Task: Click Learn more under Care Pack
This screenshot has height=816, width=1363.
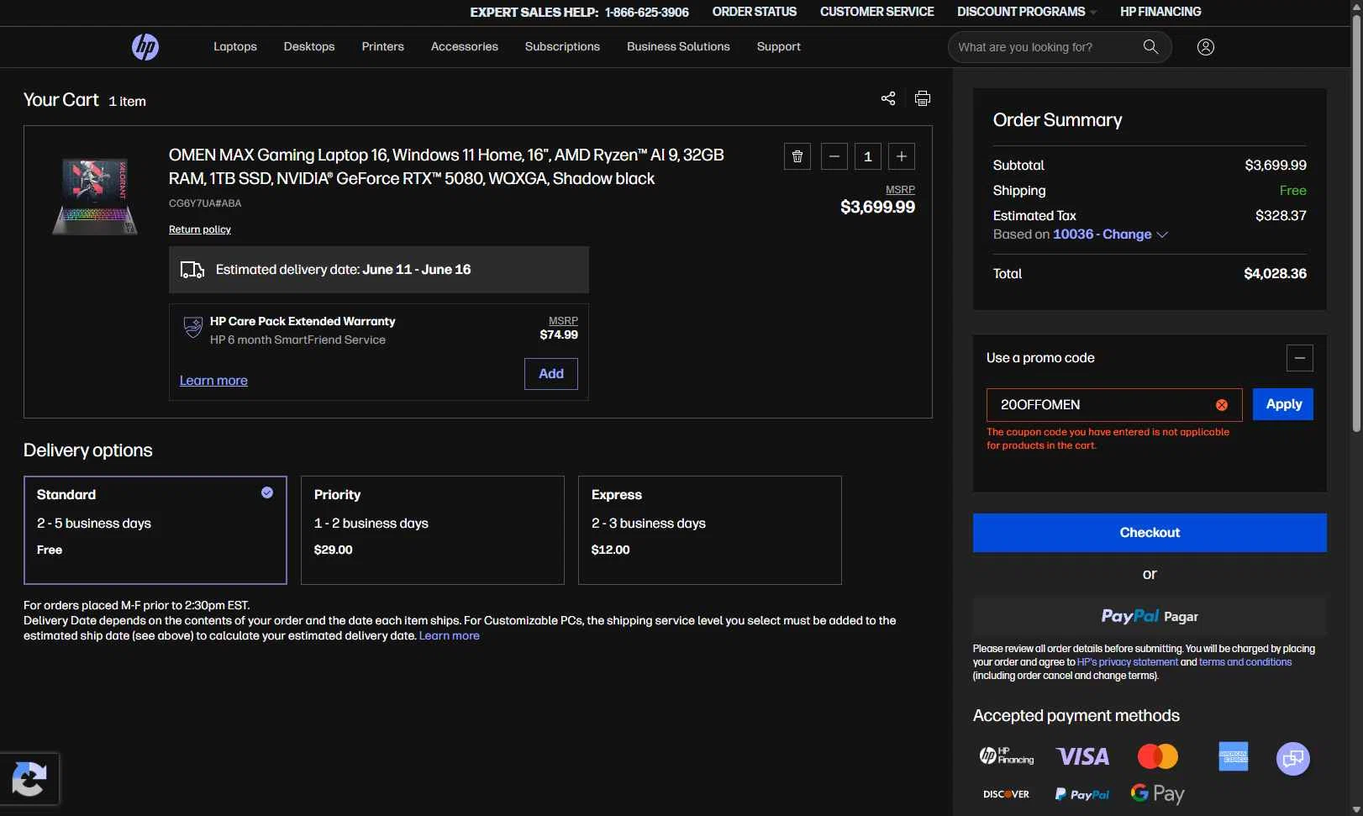Action: [x=213, y=381]
